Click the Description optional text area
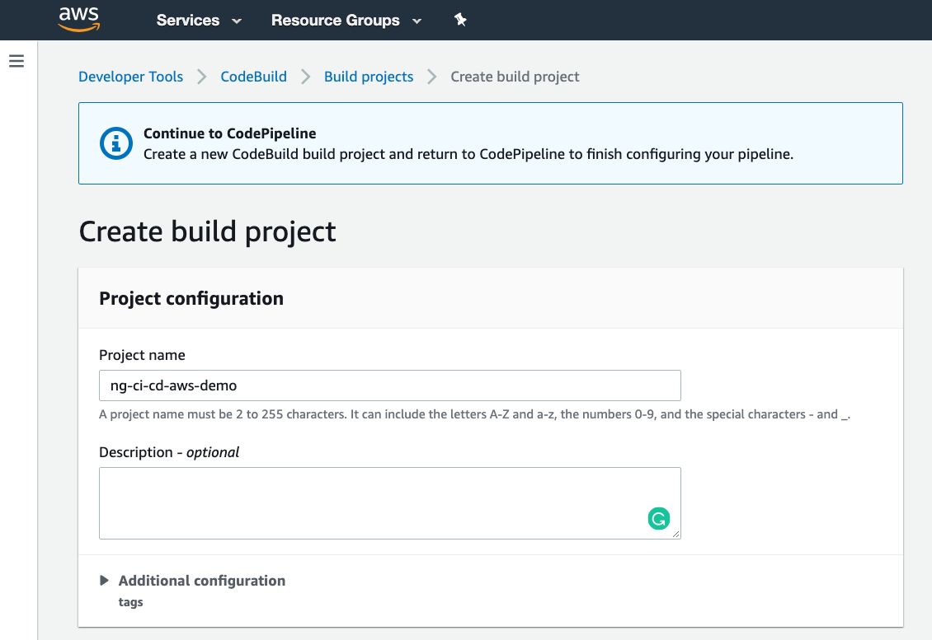This screenshot has width=932, height=640. pos(390,502)
